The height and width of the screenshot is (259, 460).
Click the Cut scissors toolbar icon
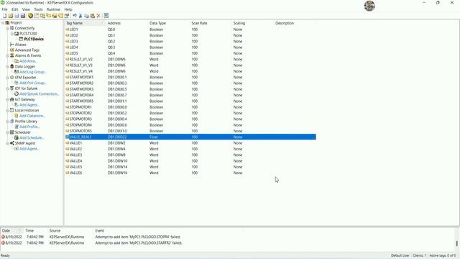80,16
